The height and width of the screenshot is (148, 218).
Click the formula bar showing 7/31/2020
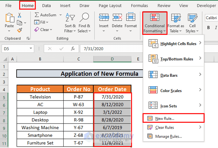[112, 49]
